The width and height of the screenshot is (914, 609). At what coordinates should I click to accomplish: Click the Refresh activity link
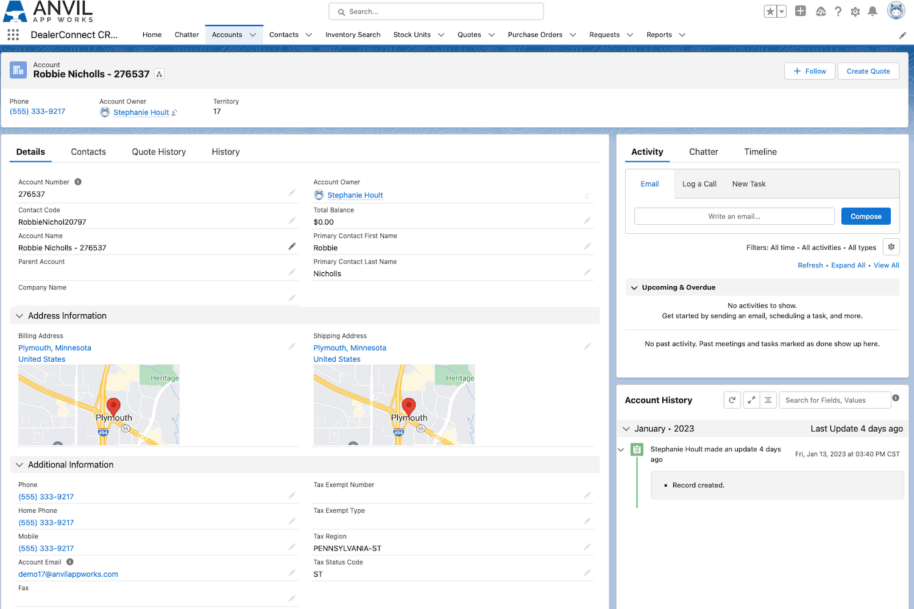[x=810, y=266]
